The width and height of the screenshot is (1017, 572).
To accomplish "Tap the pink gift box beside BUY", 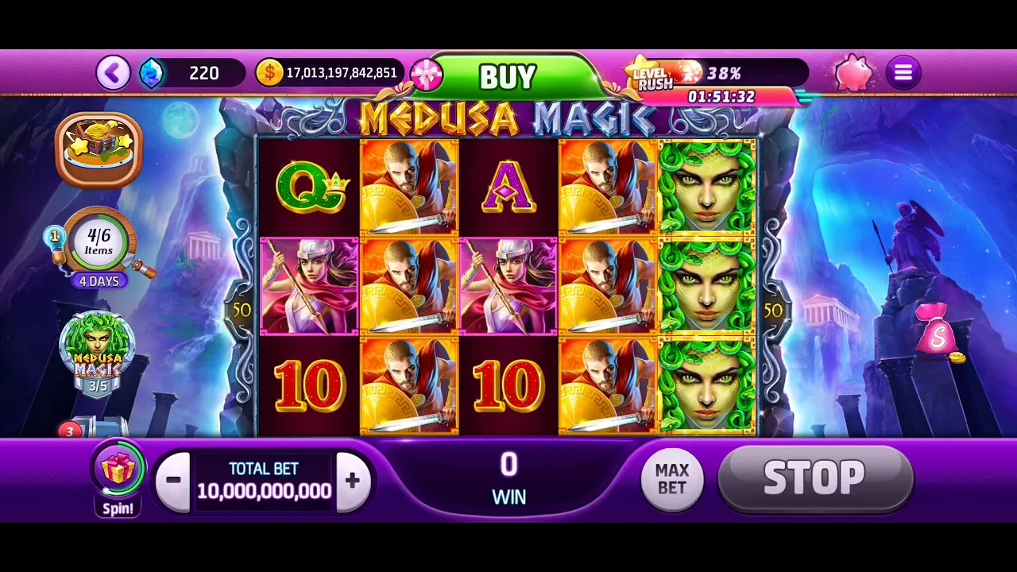I will 426,74.
